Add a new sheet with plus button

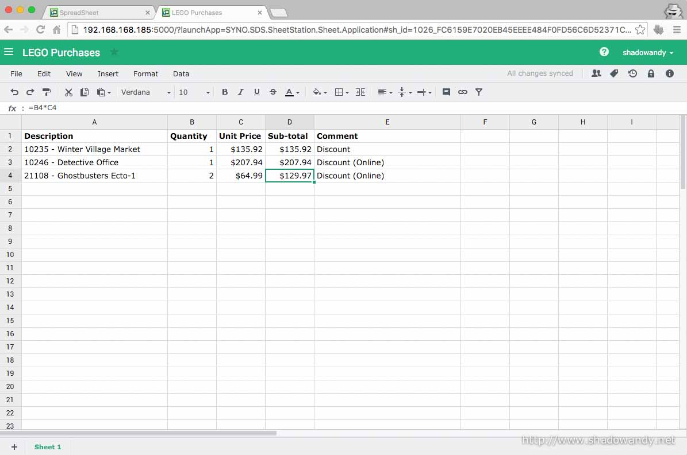[14, 447]
